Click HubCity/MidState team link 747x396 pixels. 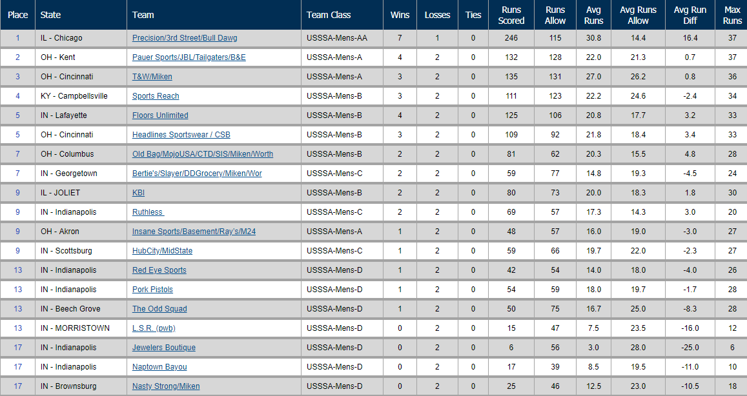[162, 251]
